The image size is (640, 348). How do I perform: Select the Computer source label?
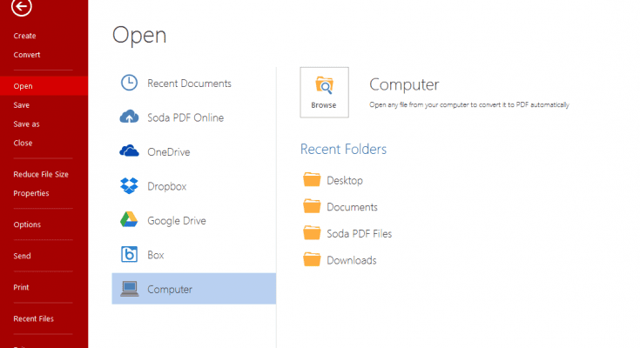click(170, 289)
